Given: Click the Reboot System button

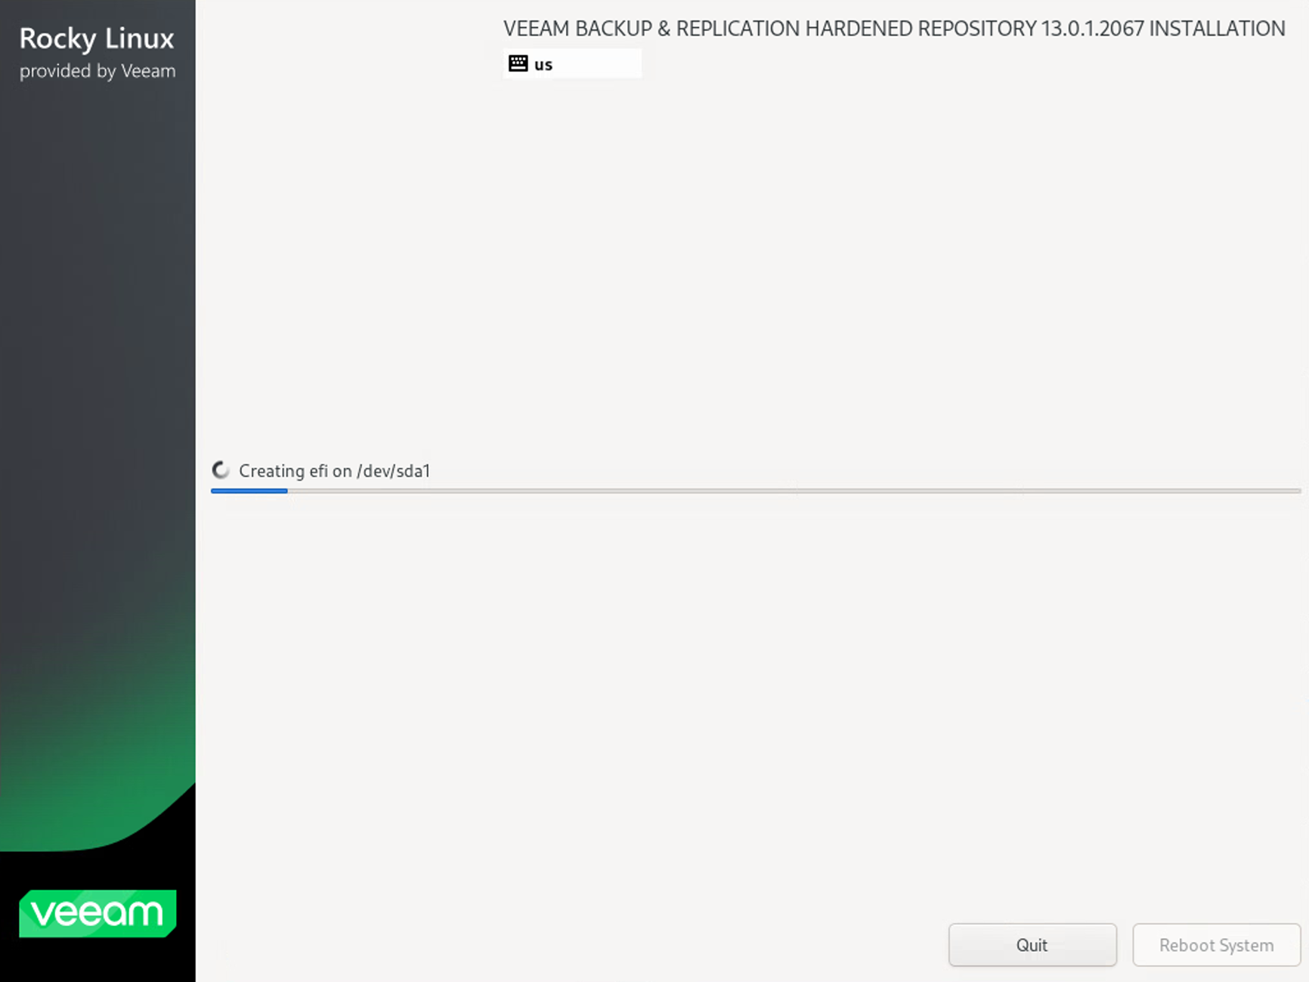Looking at the screenshot, I should tap(1216, 945).
